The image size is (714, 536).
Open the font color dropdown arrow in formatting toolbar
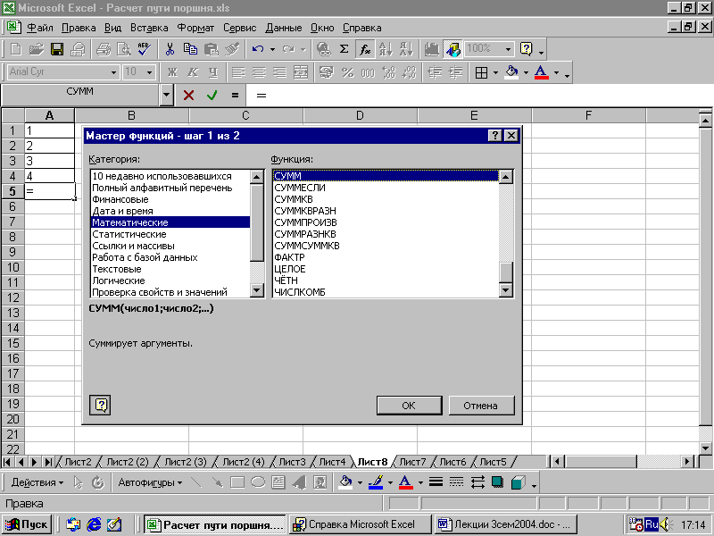[x=556, y=72]
